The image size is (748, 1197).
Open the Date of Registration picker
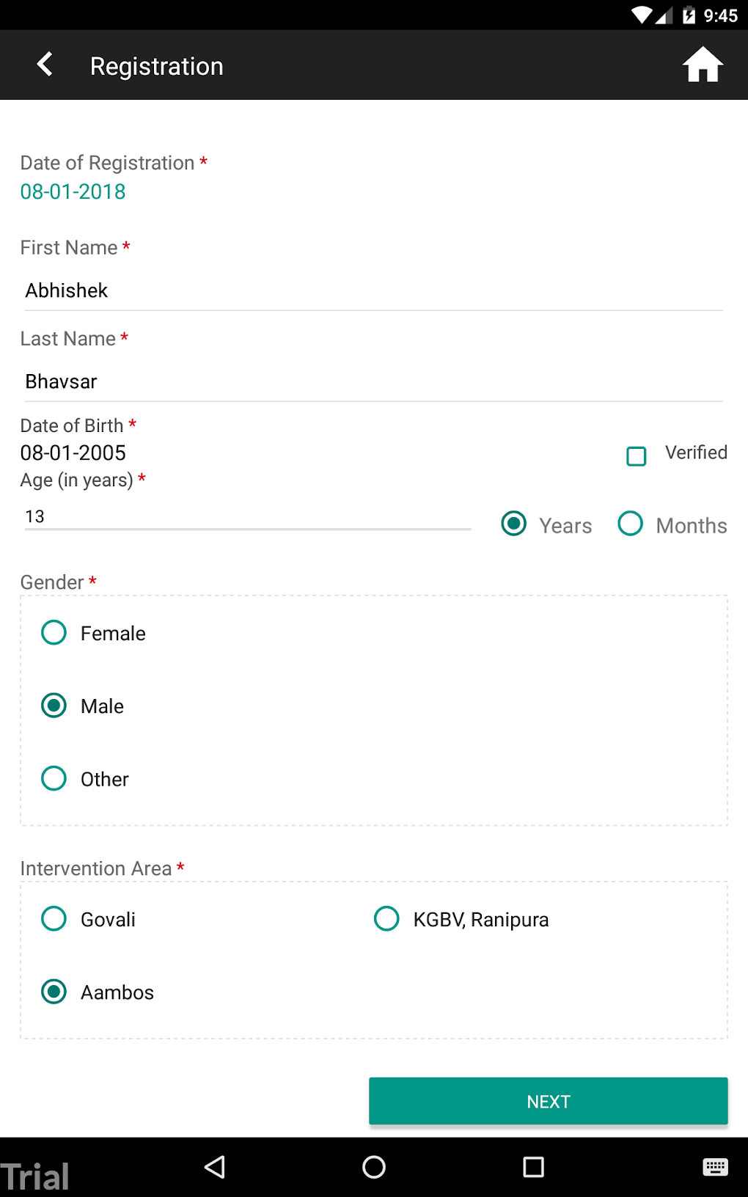[72, 191]
